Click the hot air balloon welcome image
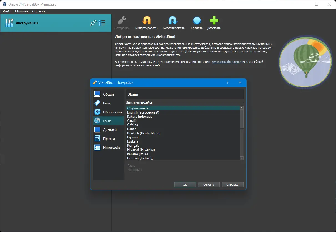Image resolution: width=336 pixels, height=232 pixels. point(305,62)
